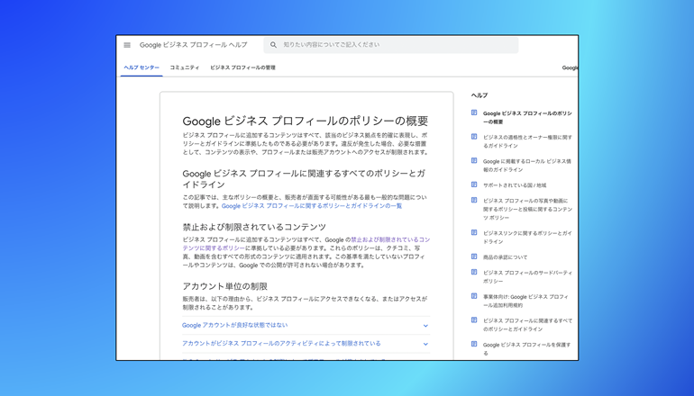Switch to the コミュニティ tab

[185, 67]
